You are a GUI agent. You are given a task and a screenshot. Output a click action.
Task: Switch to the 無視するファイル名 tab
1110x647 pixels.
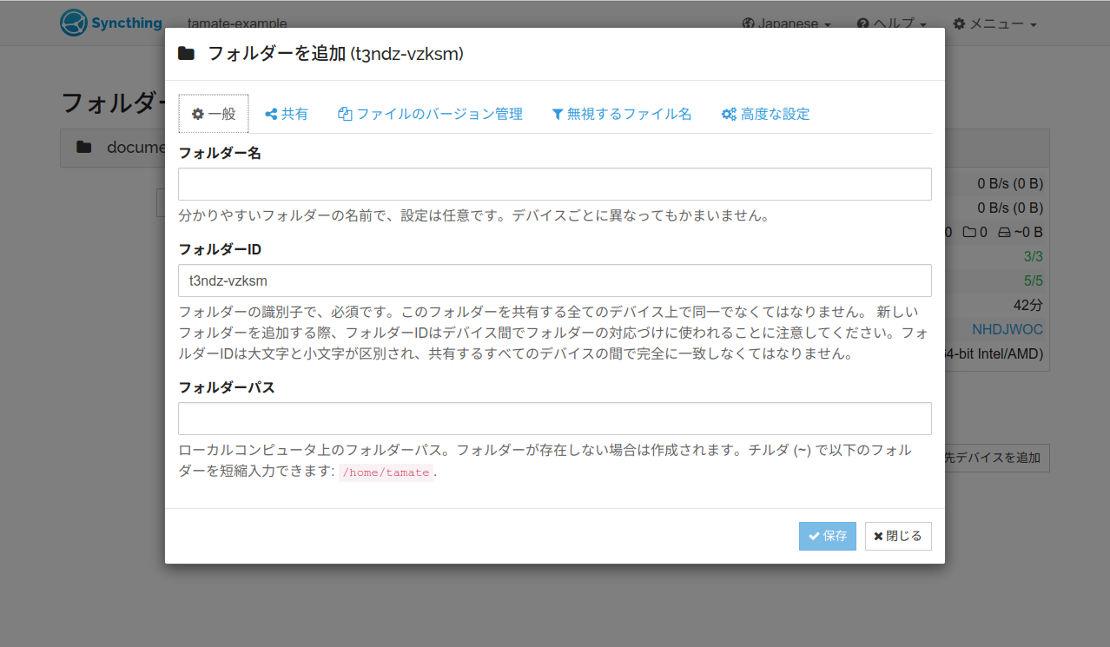pyautogui.click(x=622, y=114)
